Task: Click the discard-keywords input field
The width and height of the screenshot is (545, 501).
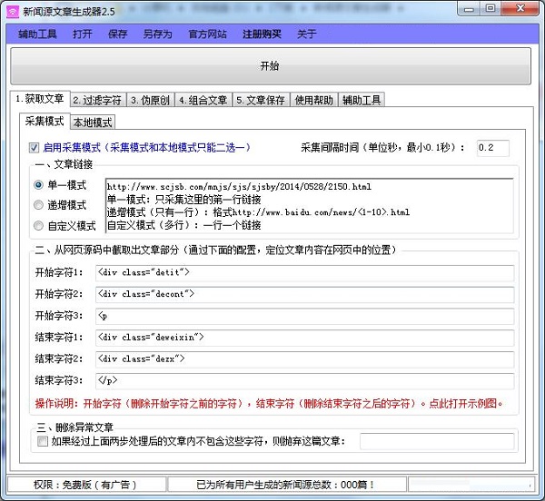Action: click(x=437, y=441)
